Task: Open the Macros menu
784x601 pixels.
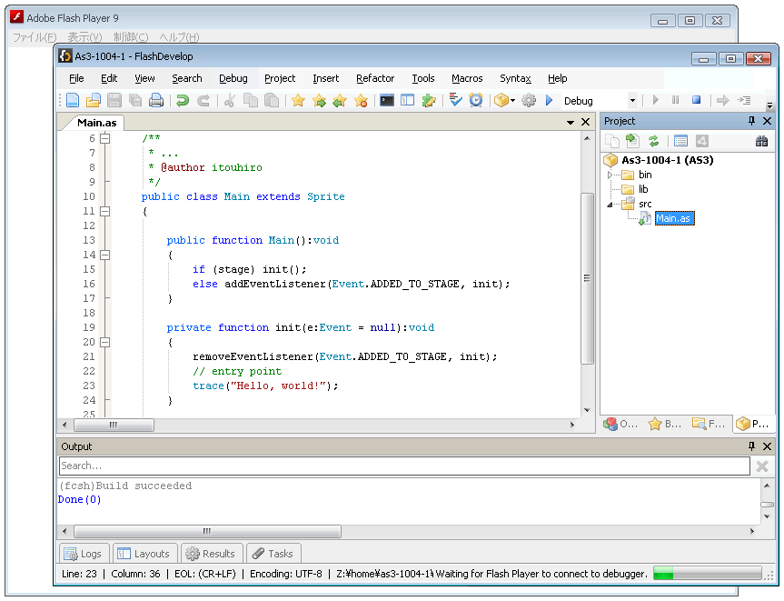Action: pos(467,78)
